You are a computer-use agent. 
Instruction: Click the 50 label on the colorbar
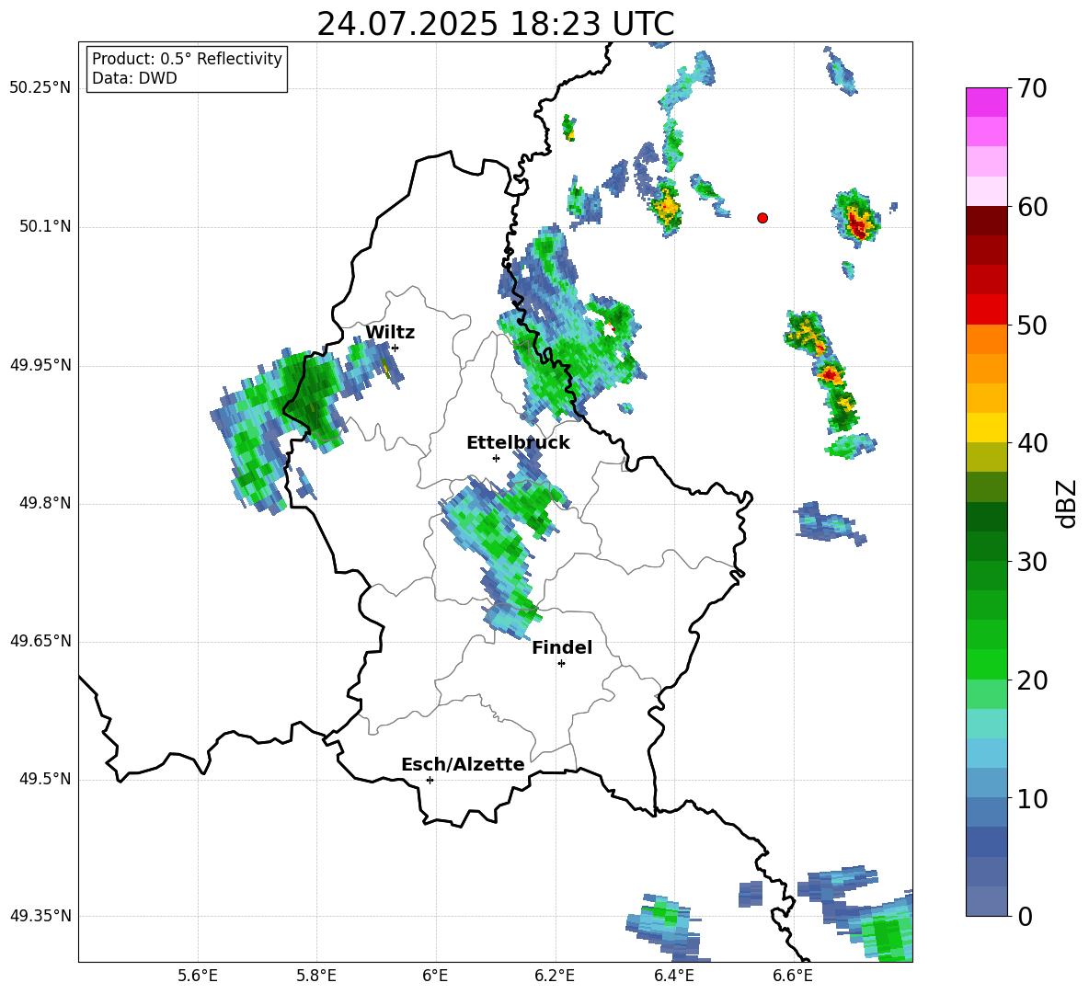tap(1033, 326)
